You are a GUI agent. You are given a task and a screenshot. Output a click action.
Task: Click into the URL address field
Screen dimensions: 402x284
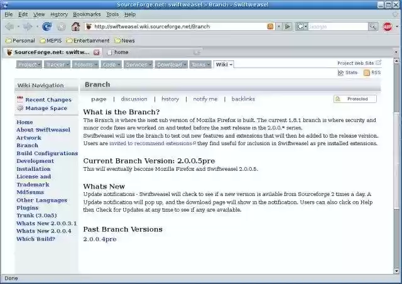180,26
